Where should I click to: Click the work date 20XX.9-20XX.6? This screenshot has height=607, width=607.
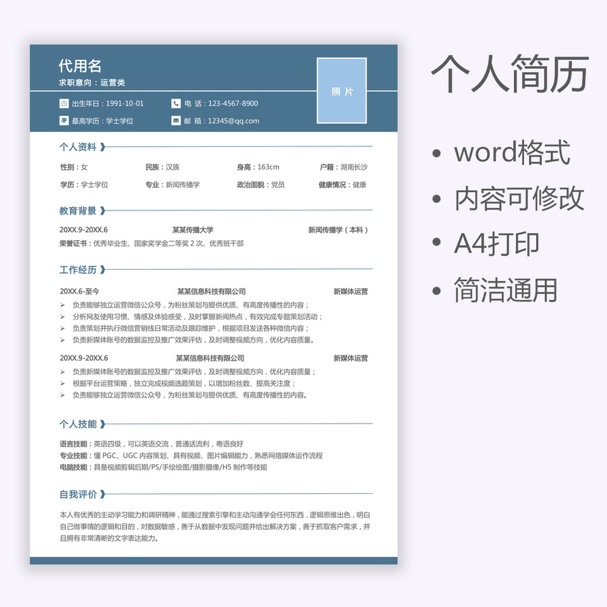[84, 358]
